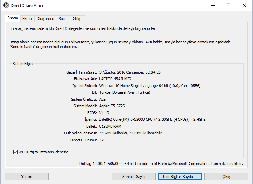Click the model value Aspire F5-572G
The width and height of the screenshot is (253, 184).
[112, 106]
